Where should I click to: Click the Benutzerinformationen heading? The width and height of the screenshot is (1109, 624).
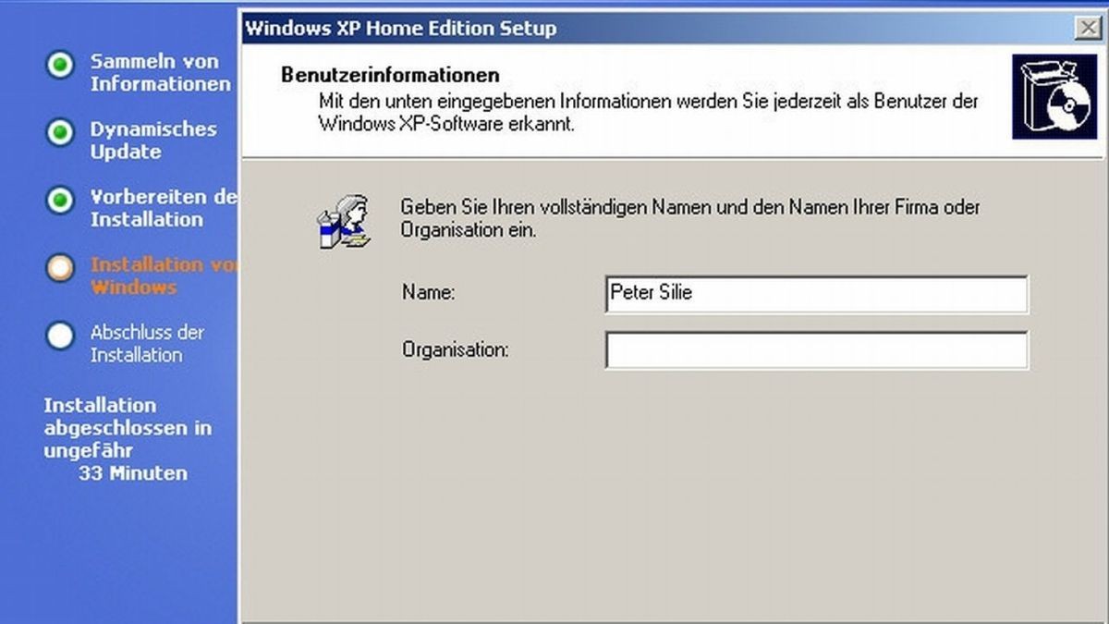click(388, 74)
